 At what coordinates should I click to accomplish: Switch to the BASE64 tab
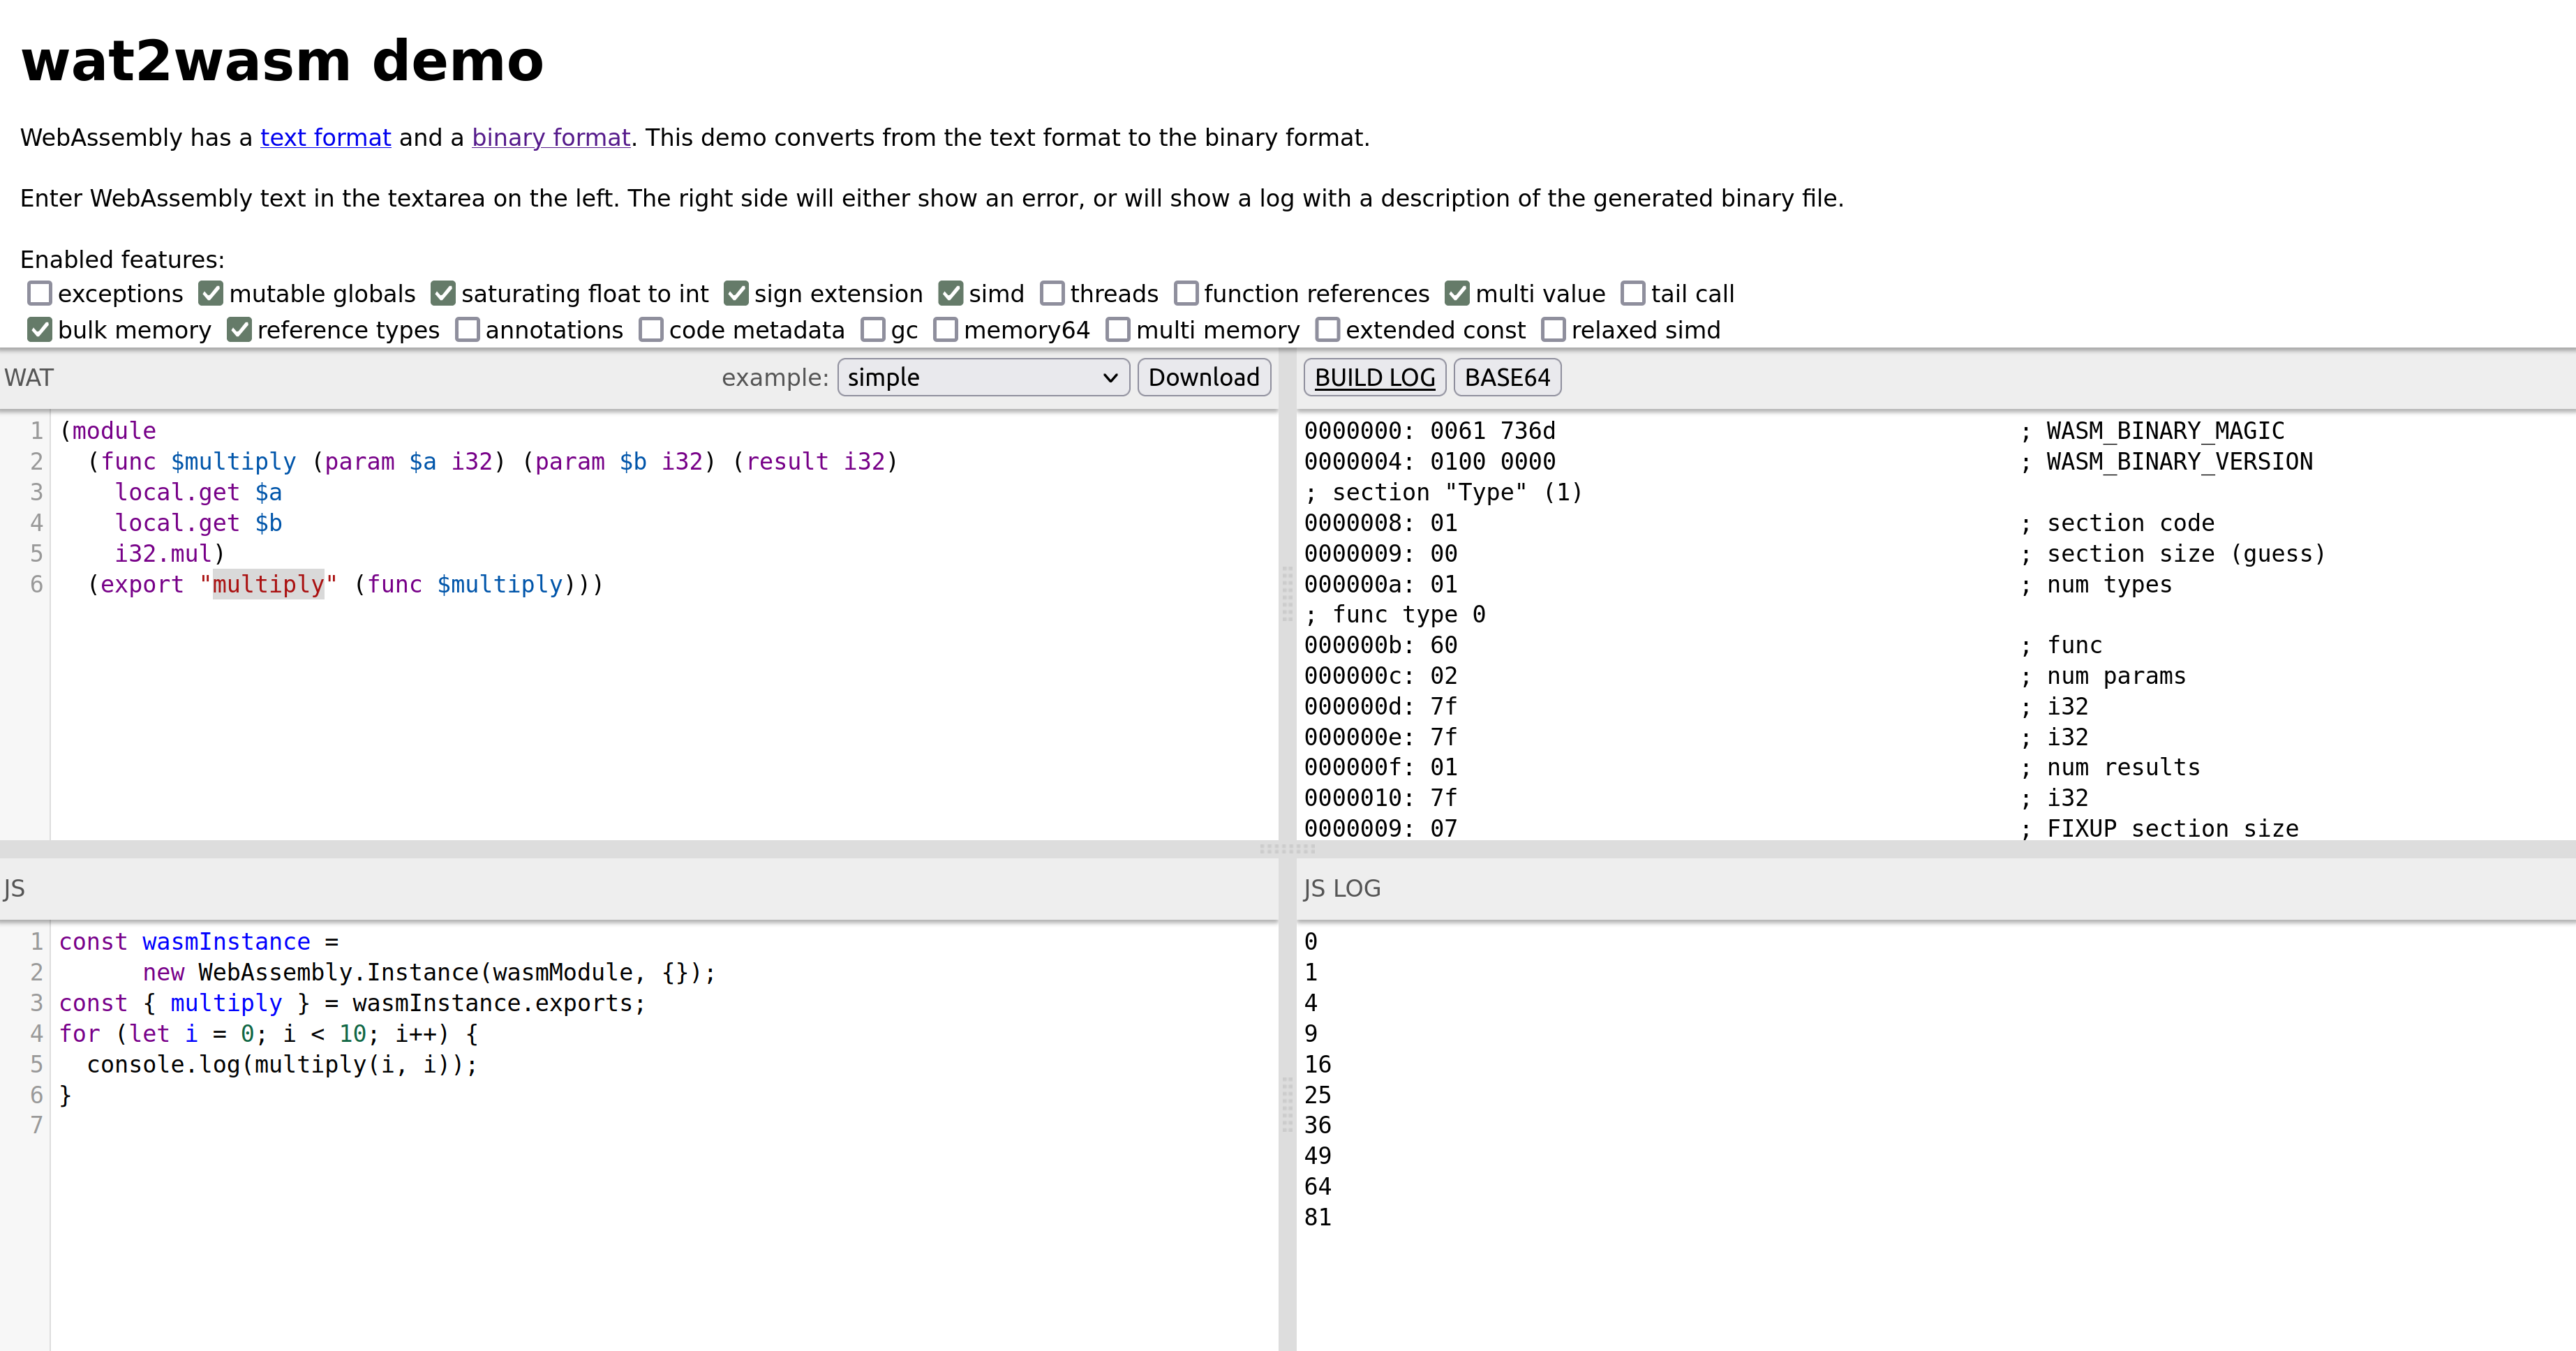click(1507, 377)
